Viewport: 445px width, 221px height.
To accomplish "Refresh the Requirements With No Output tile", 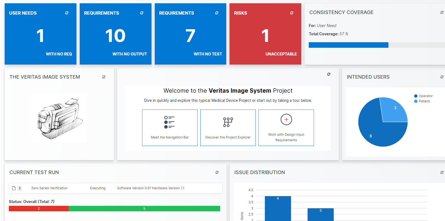I will pos(142,13).
